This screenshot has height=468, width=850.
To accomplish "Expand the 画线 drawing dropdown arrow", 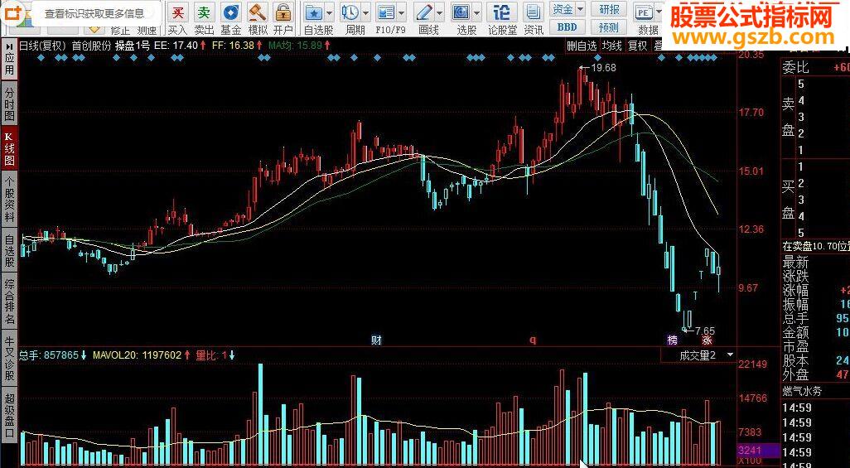I will (440, 12).
